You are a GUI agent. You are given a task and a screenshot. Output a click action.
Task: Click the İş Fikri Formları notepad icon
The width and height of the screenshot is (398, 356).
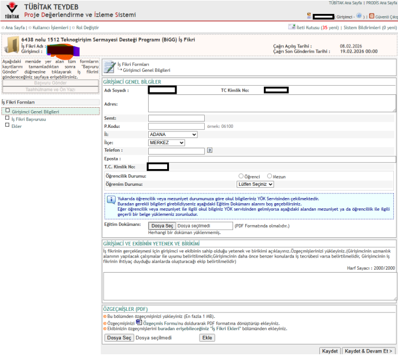point(109,66)
